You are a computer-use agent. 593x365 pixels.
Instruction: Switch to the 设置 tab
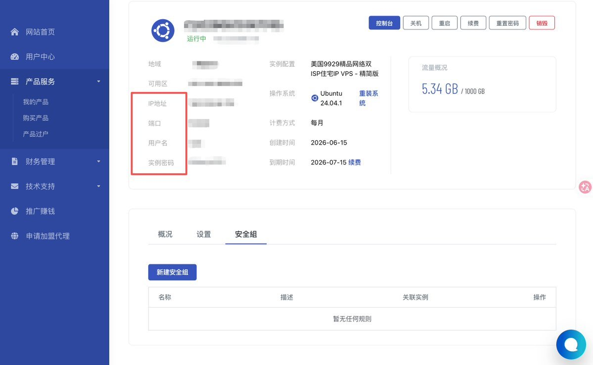tap(203, 234)
